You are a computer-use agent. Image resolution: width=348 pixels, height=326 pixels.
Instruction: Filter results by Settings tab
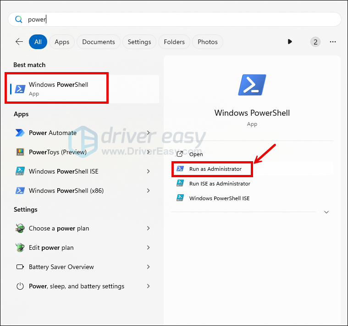tap(139, 42)
